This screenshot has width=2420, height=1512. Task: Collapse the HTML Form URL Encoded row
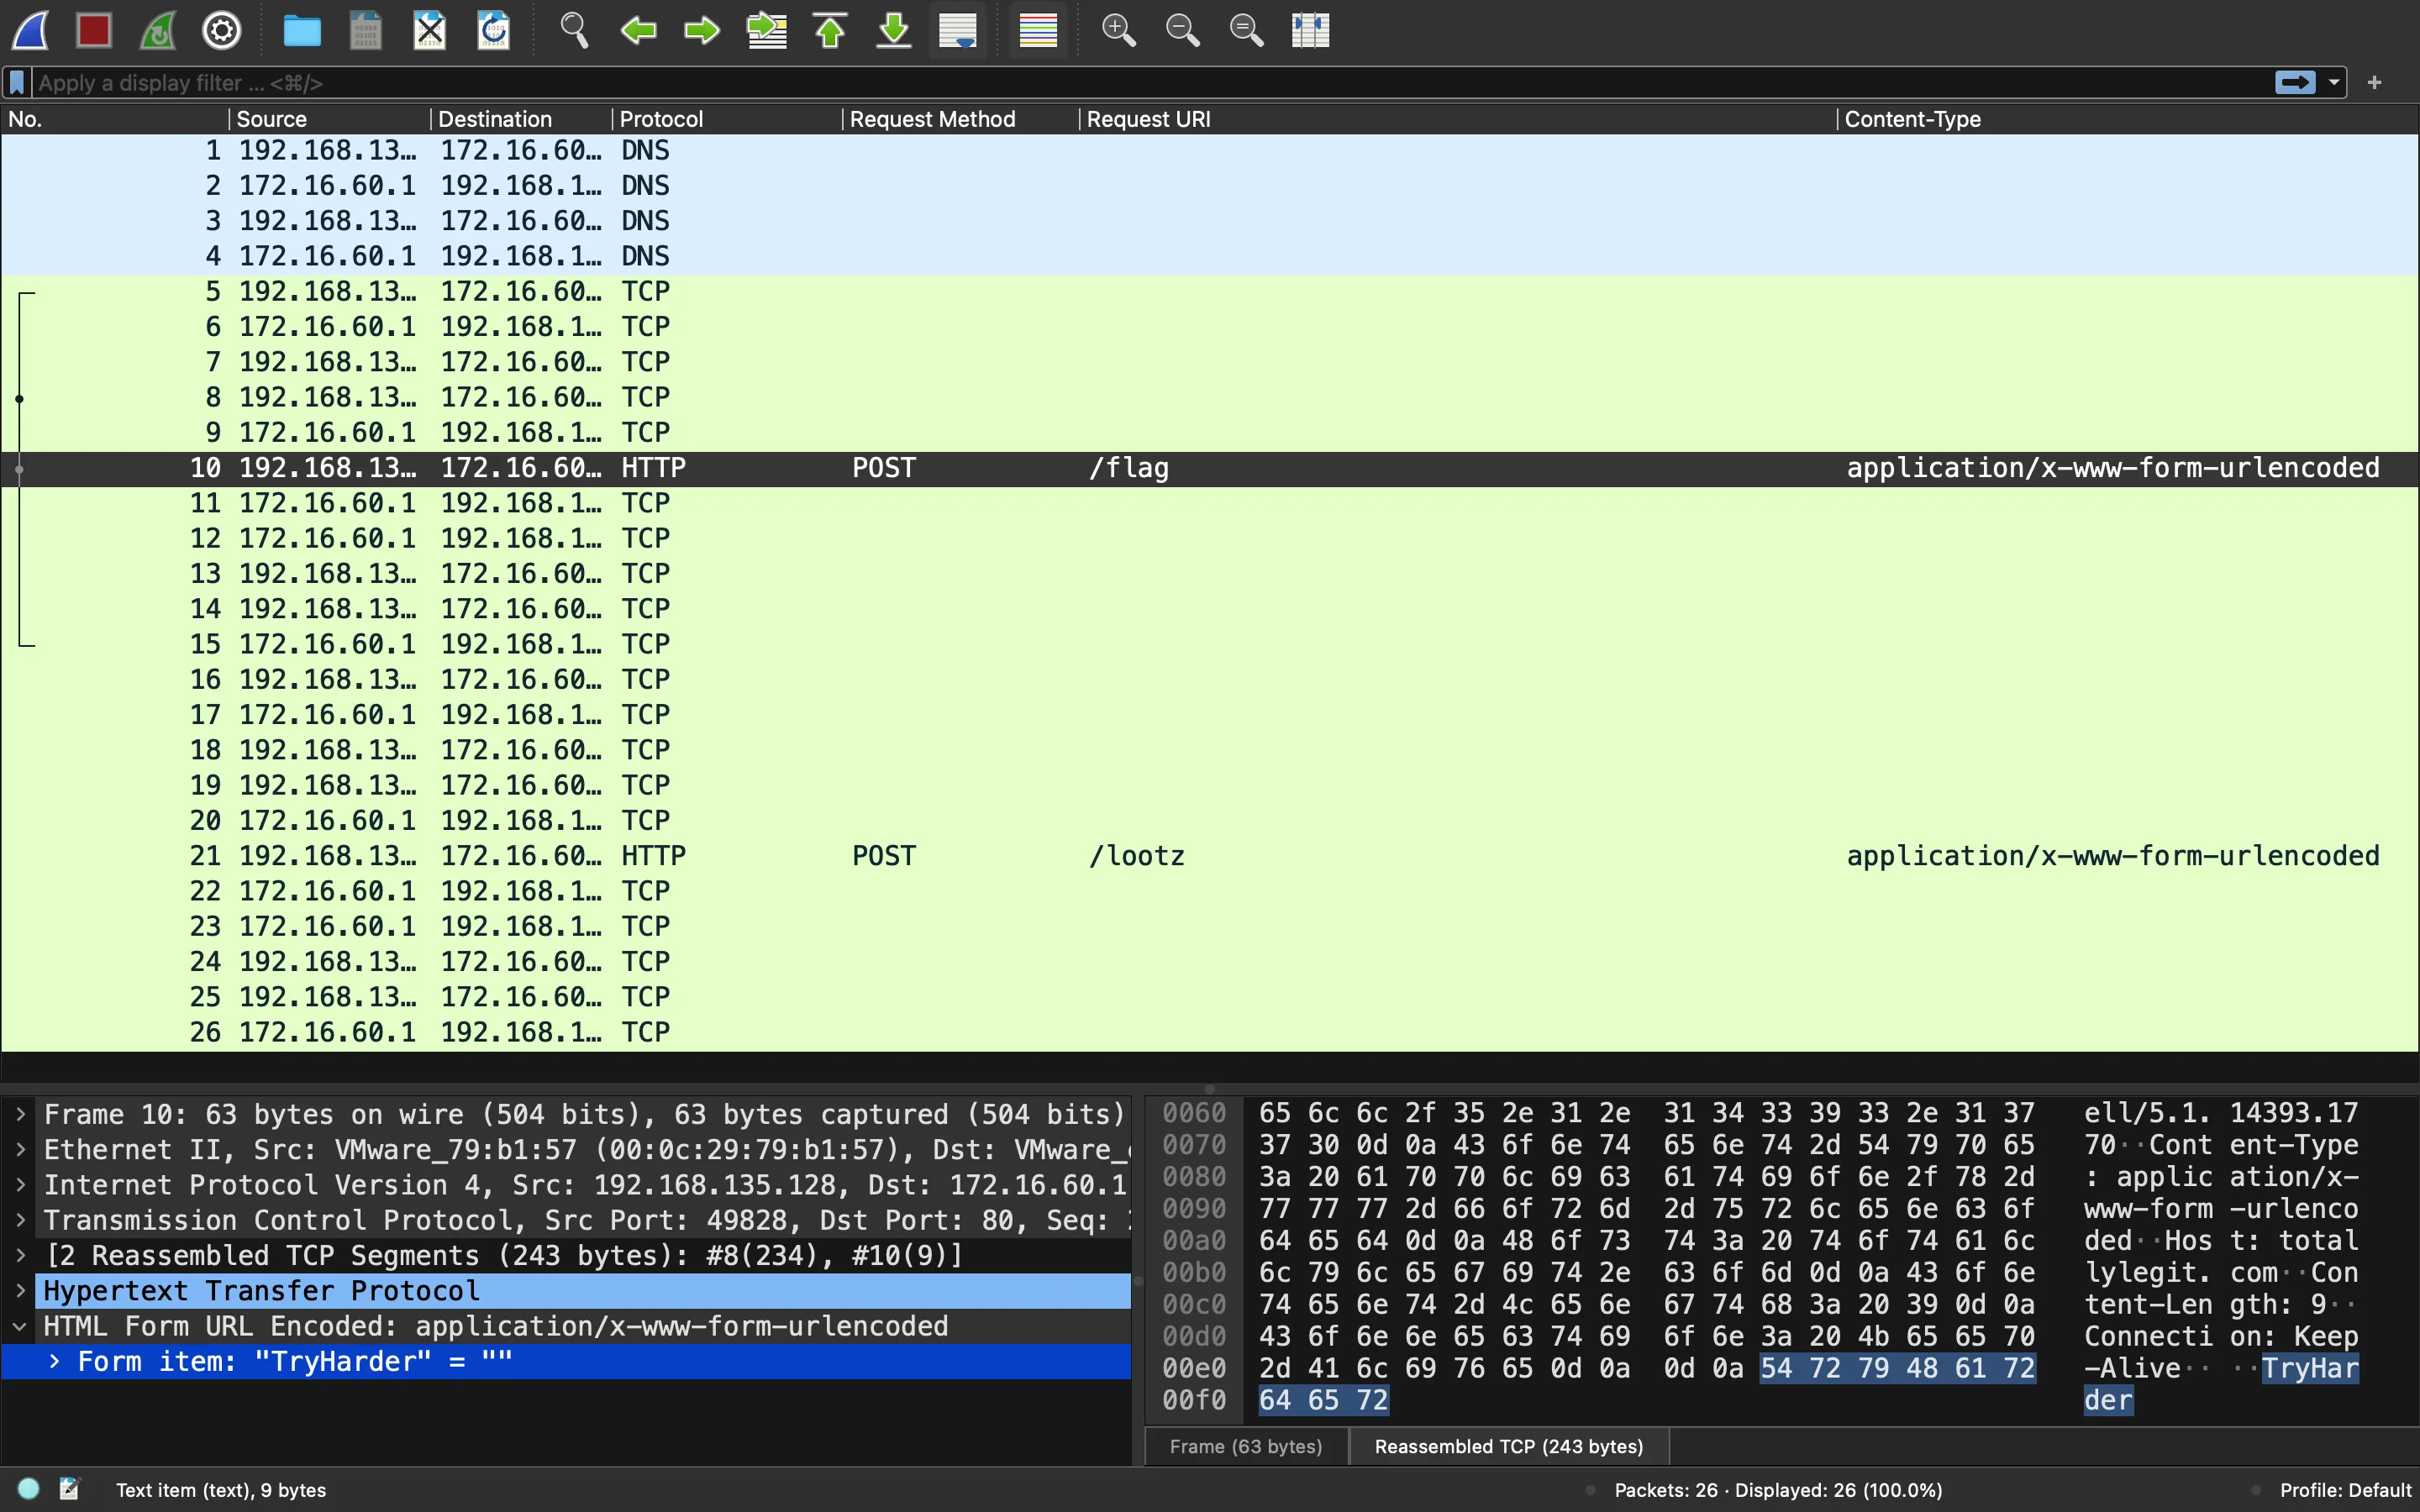(20, 1326)
